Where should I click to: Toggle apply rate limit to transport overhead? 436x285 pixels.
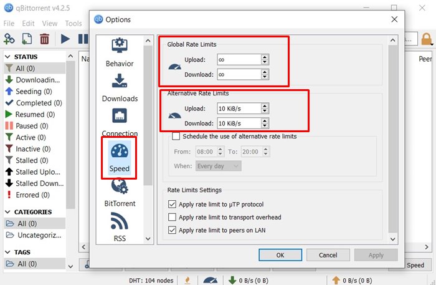[x=172, y=217]
